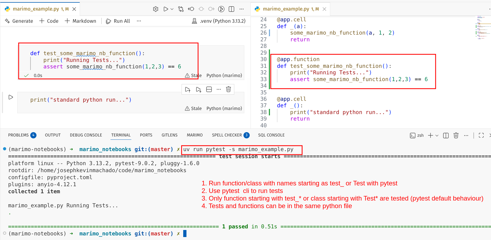Open notebook settings gear icon
This screenshot has width=491, height=240.
[x=156, y=9]
